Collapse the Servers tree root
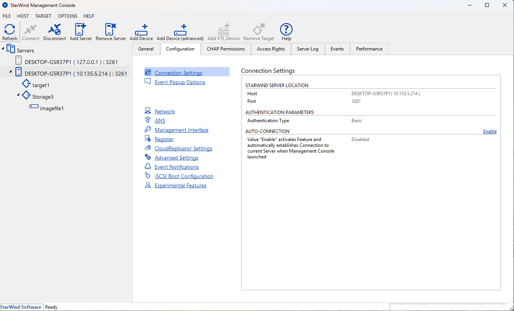 (x=3, y=49)
